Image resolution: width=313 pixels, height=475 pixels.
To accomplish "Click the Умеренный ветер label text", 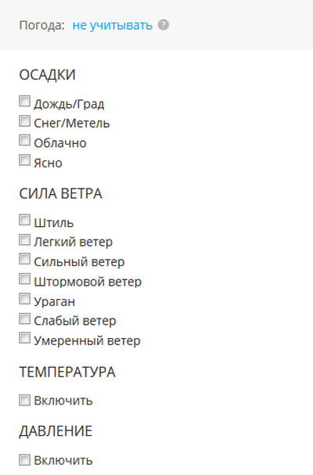I will click(87, 340).
